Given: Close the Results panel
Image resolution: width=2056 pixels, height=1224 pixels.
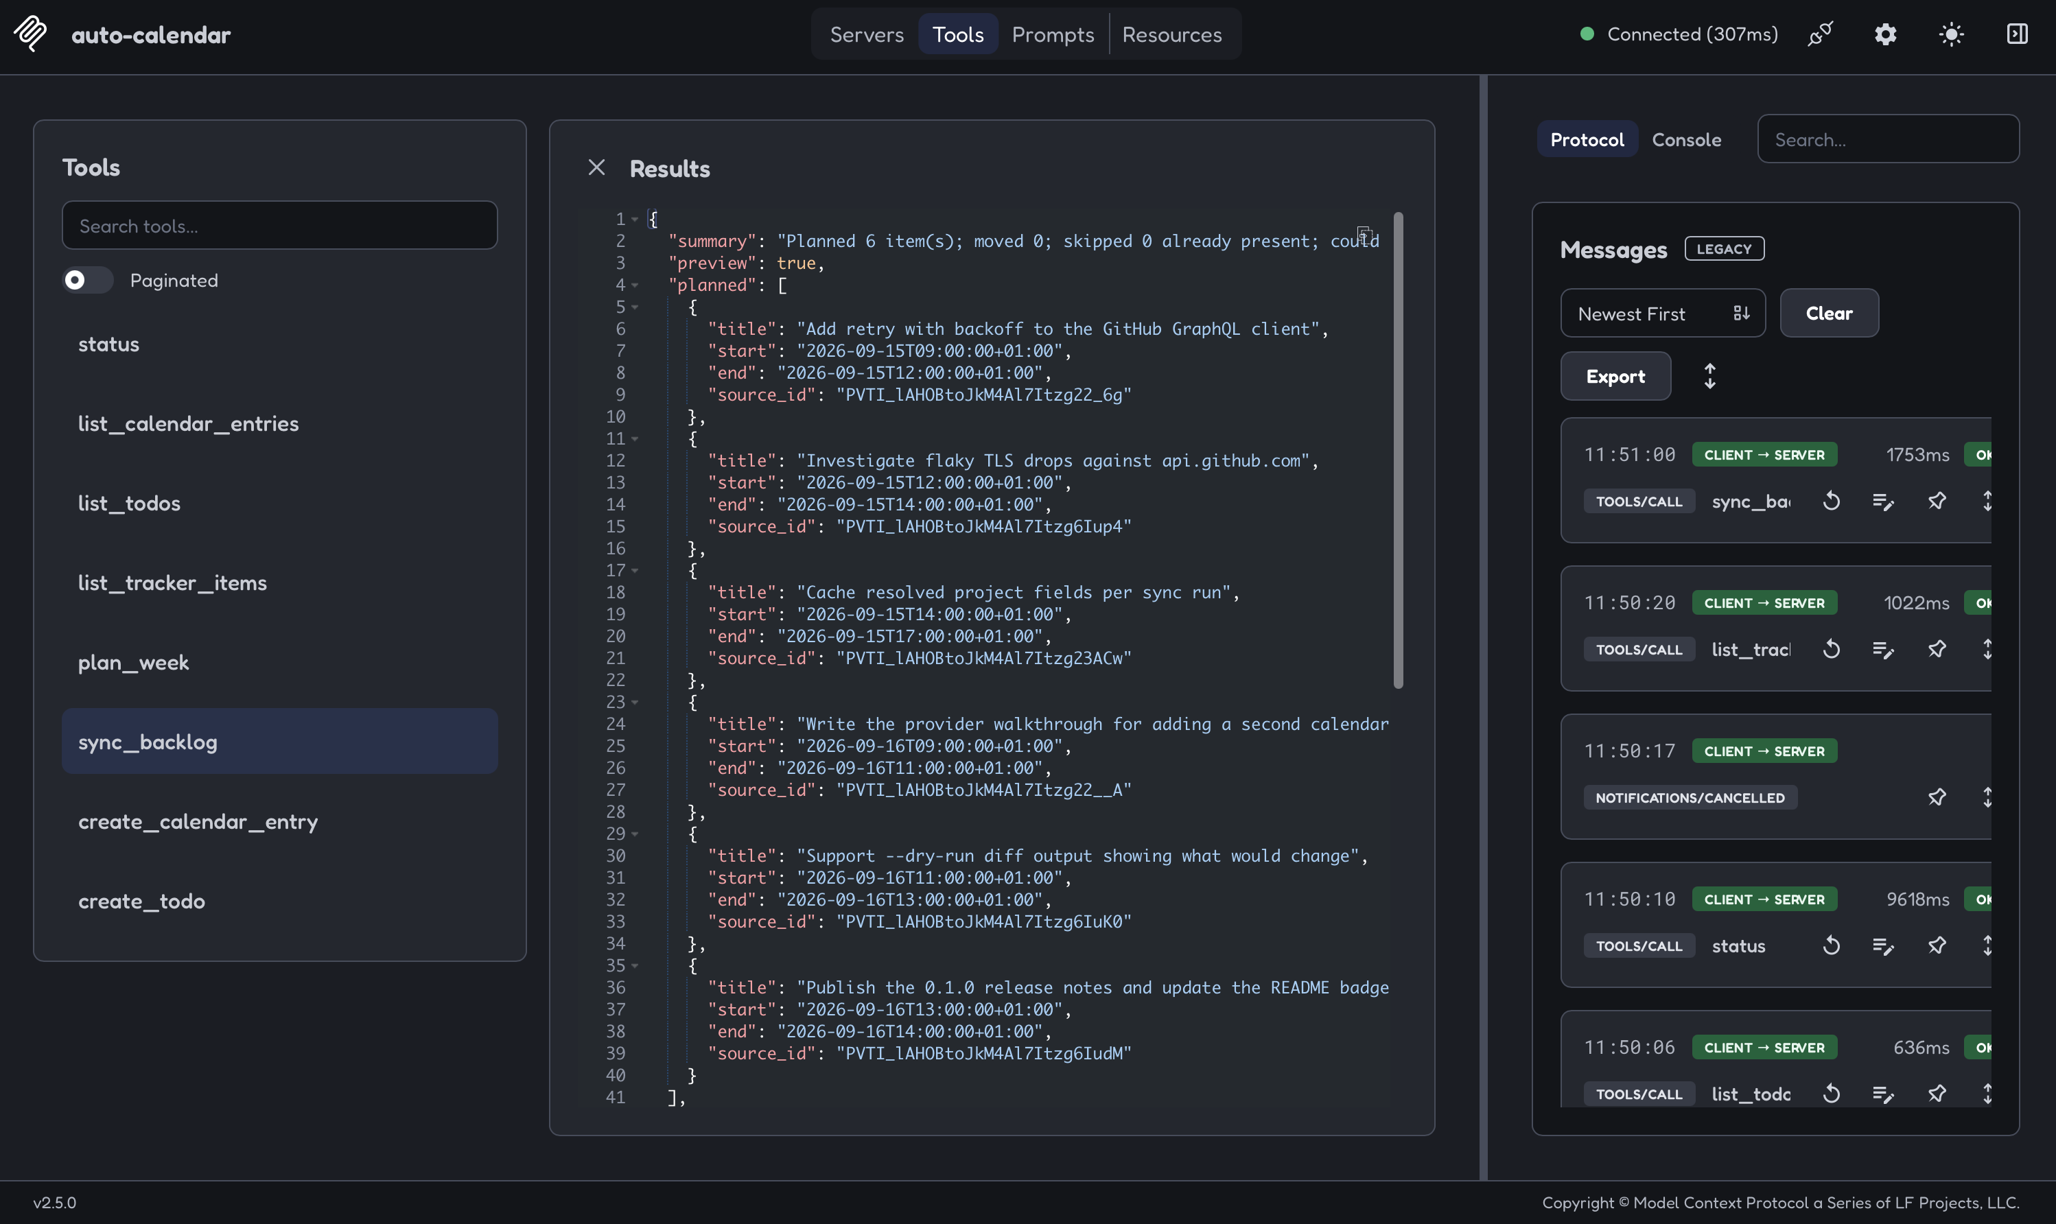Looking at the screenshot, I should (596, 167).
